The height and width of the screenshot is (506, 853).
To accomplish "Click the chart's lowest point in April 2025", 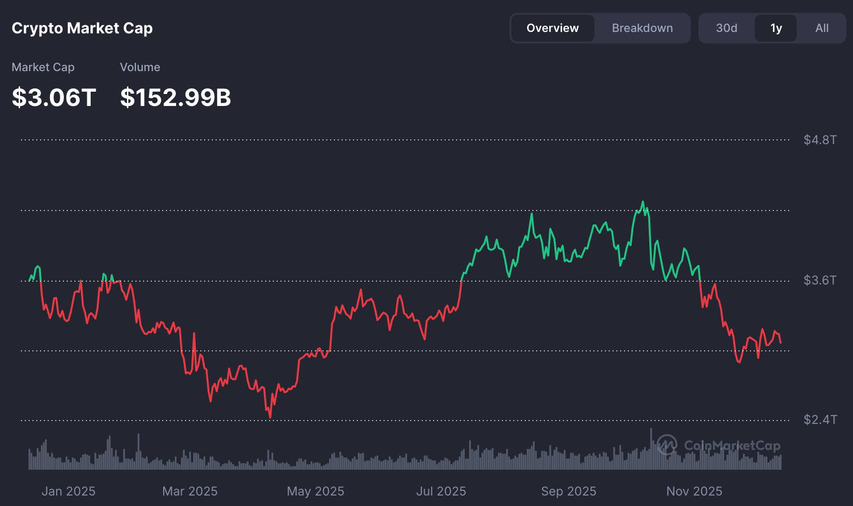I will 270,417.
